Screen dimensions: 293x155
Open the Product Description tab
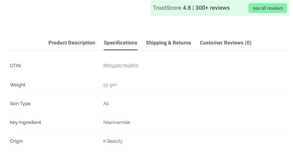click(72, 43)
